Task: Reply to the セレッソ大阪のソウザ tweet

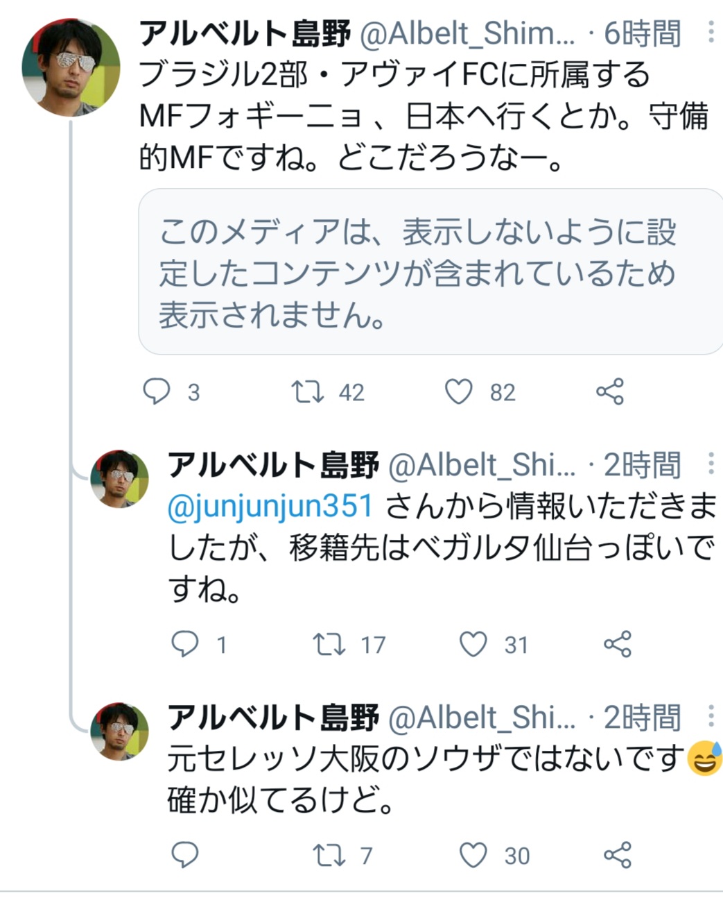Action: (x=185, y=855)
